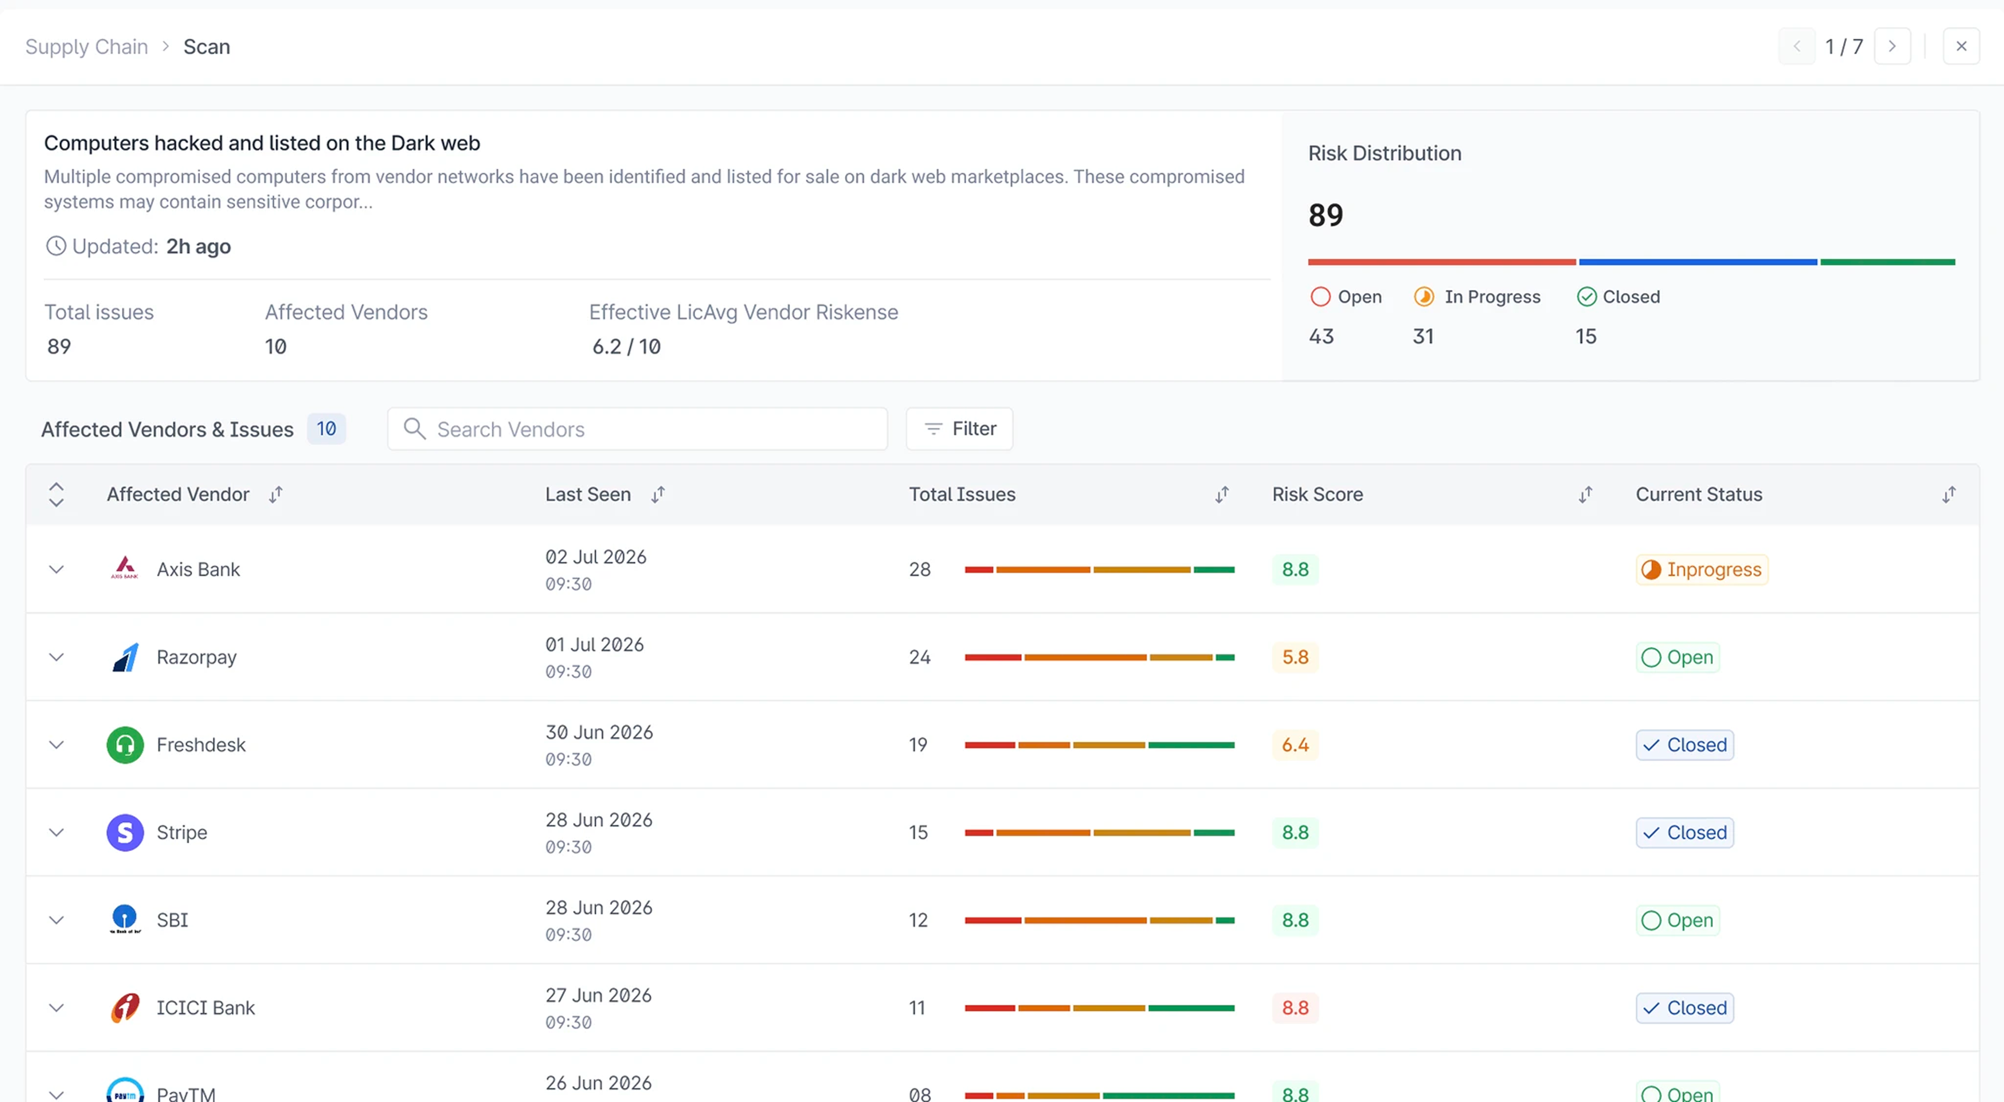Viewport: 2004px width, 1102px height.
Task: Click the 6.2 / 10 vendor risk value
Action: pos(626,347)
